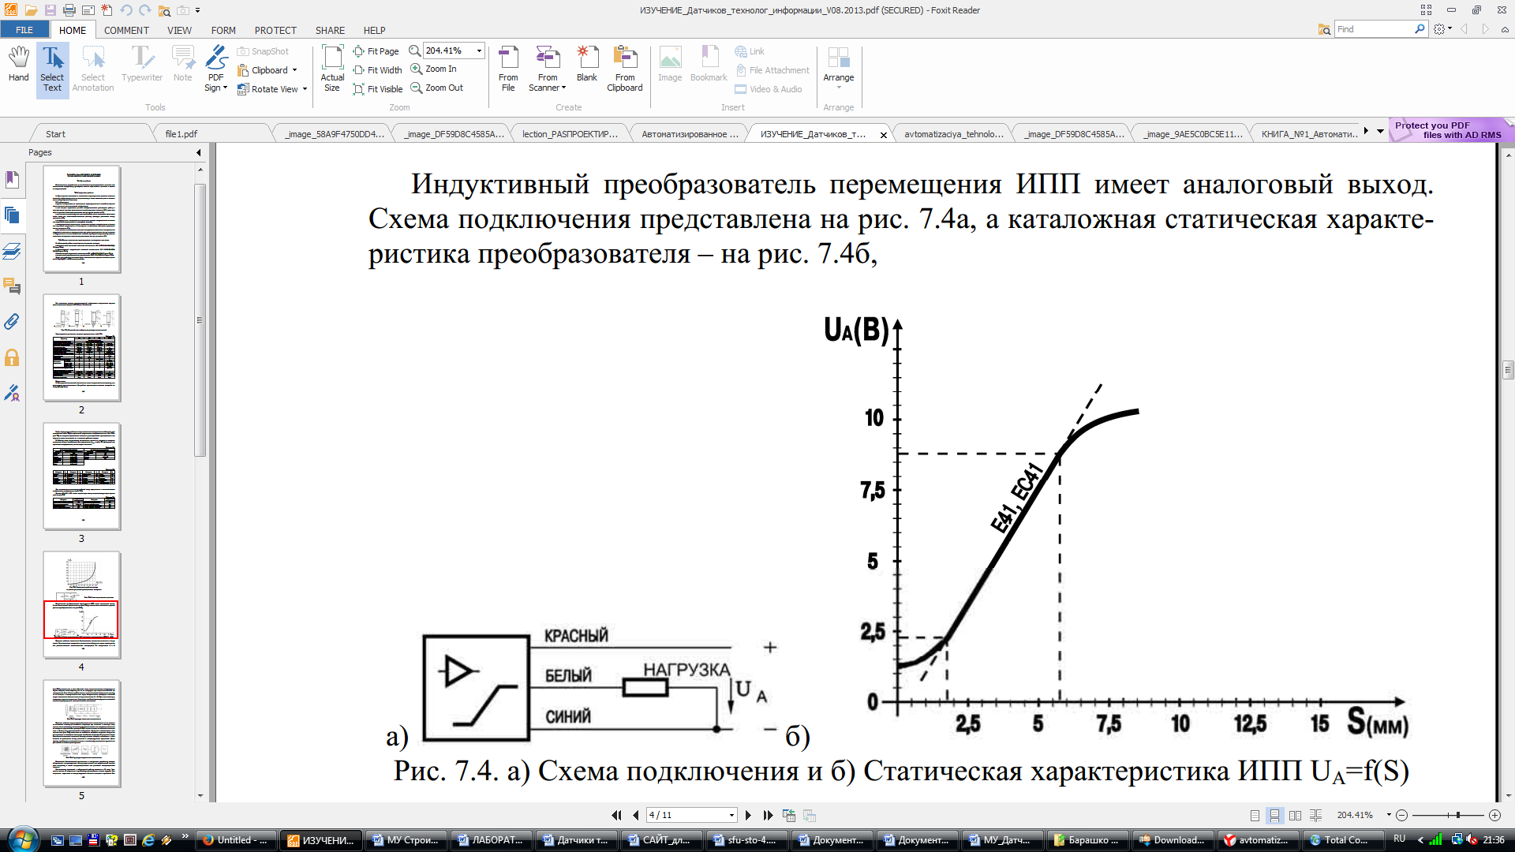The width and height of the screenshot is (1515, 852).
Task: Expand the From Scanner dropdown
Action: pos(564,88)
